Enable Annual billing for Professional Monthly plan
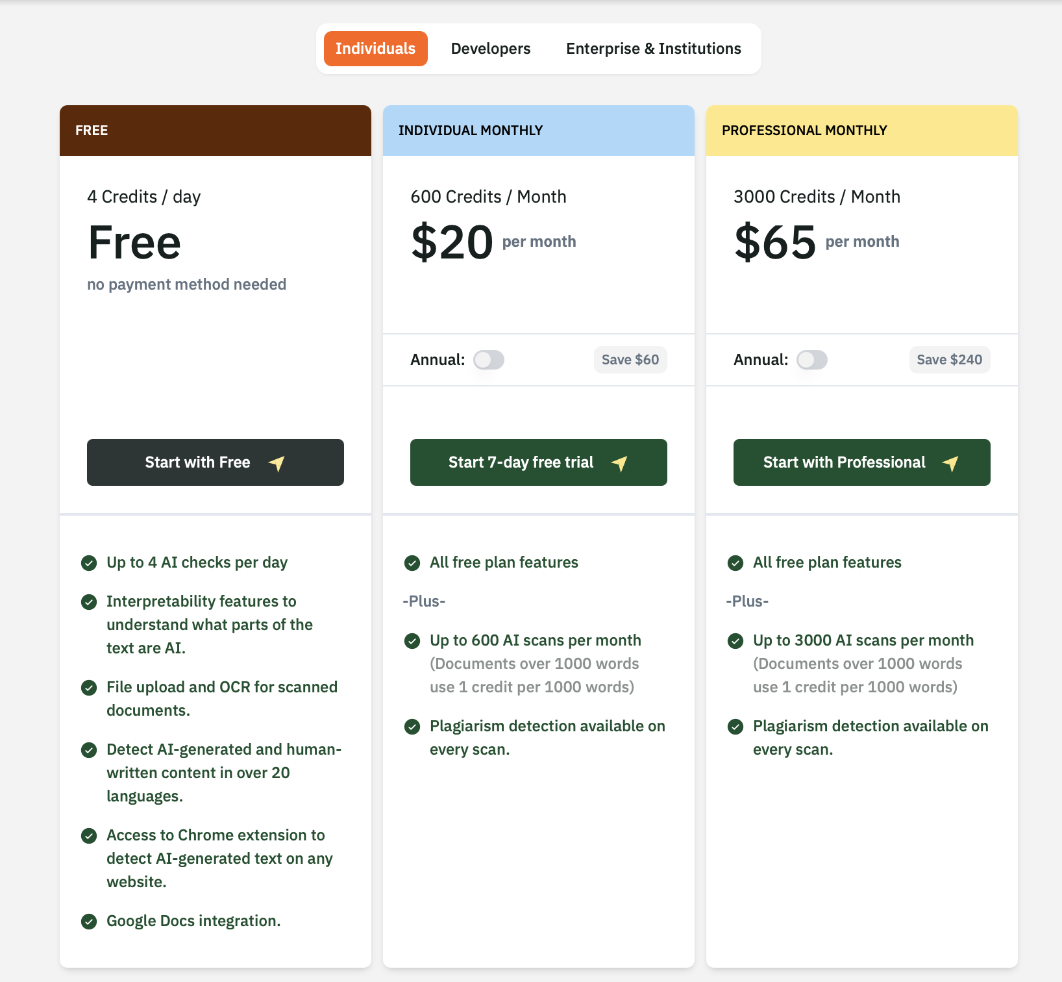This screenshot has height=982, width=1062. (x=812, y=360)
